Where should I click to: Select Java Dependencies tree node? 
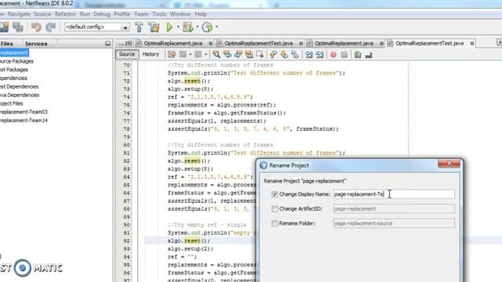[20, 95]
